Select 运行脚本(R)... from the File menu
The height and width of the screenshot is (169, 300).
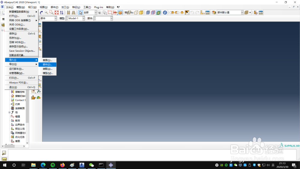pyautogui.click(x=21, y=69)
